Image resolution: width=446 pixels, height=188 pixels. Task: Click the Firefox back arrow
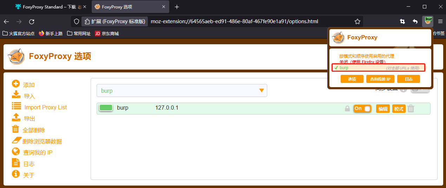click(6, 21)
